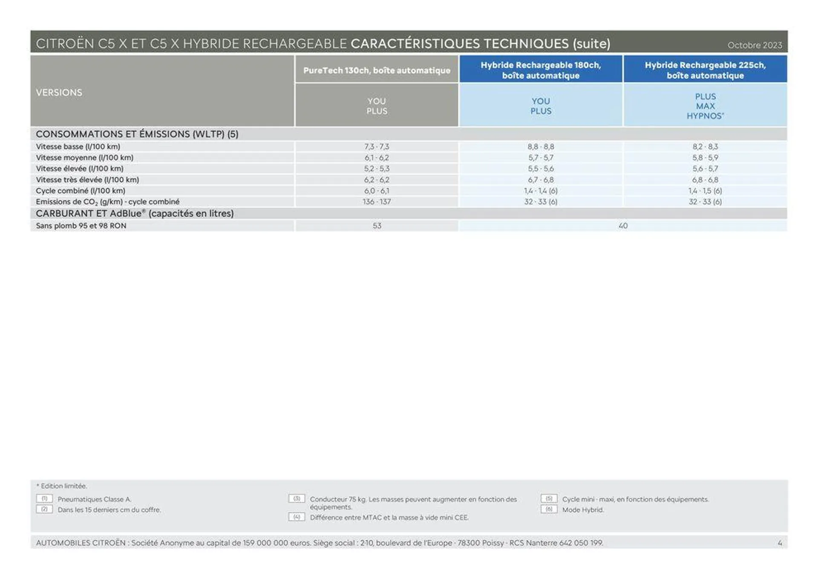Select 'YOU PLUS' under Hybride Rechargeable 180ch
818x579 pixels.
point(541,106)
